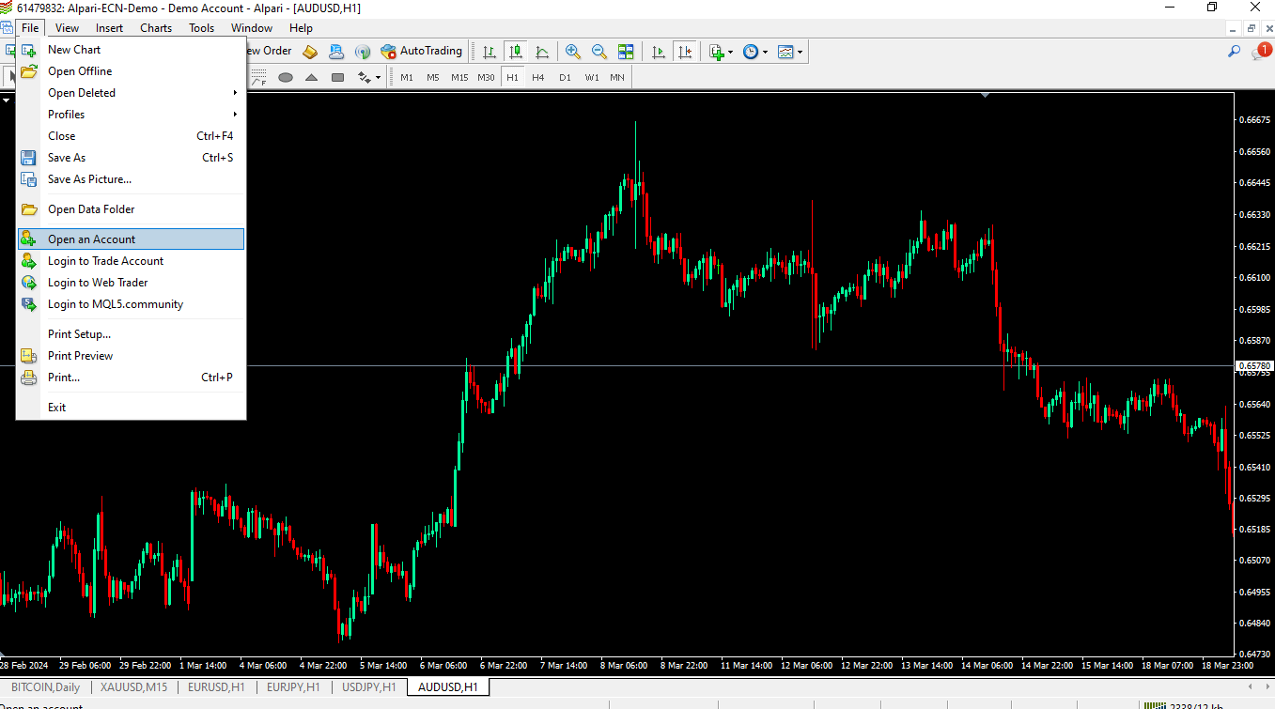Click the Zoom In magnifier icon
The width and height of the screenshot is (1275, 709).
tap(572, 52)
